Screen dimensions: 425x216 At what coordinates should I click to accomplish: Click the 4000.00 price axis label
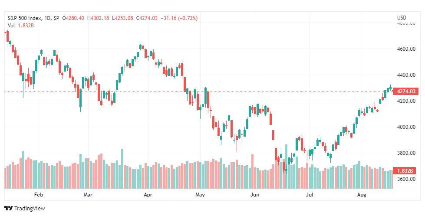406,127
